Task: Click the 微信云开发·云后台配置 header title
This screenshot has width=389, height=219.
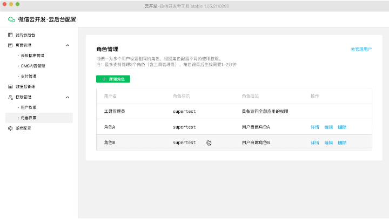Action: 47,19
